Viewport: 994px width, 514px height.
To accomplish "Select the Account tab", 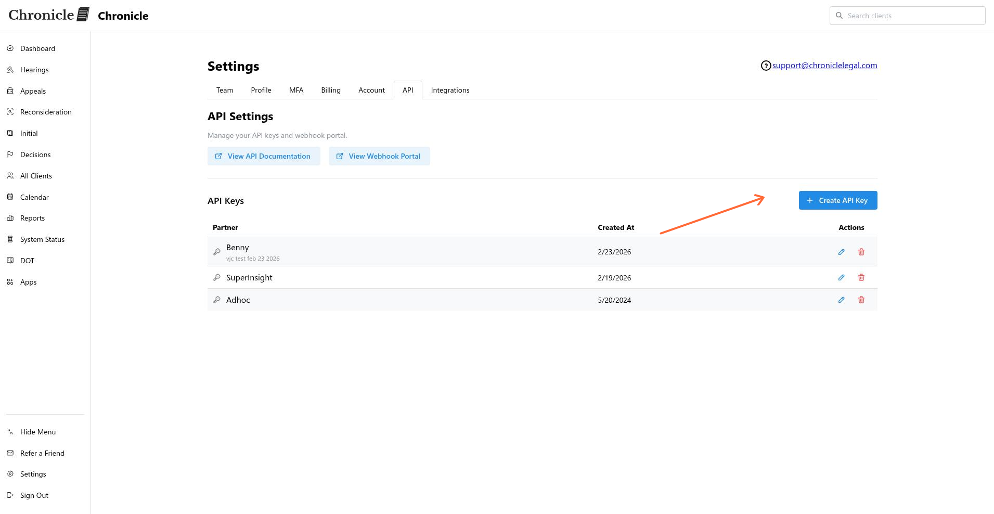I will (x=371, y=90).
